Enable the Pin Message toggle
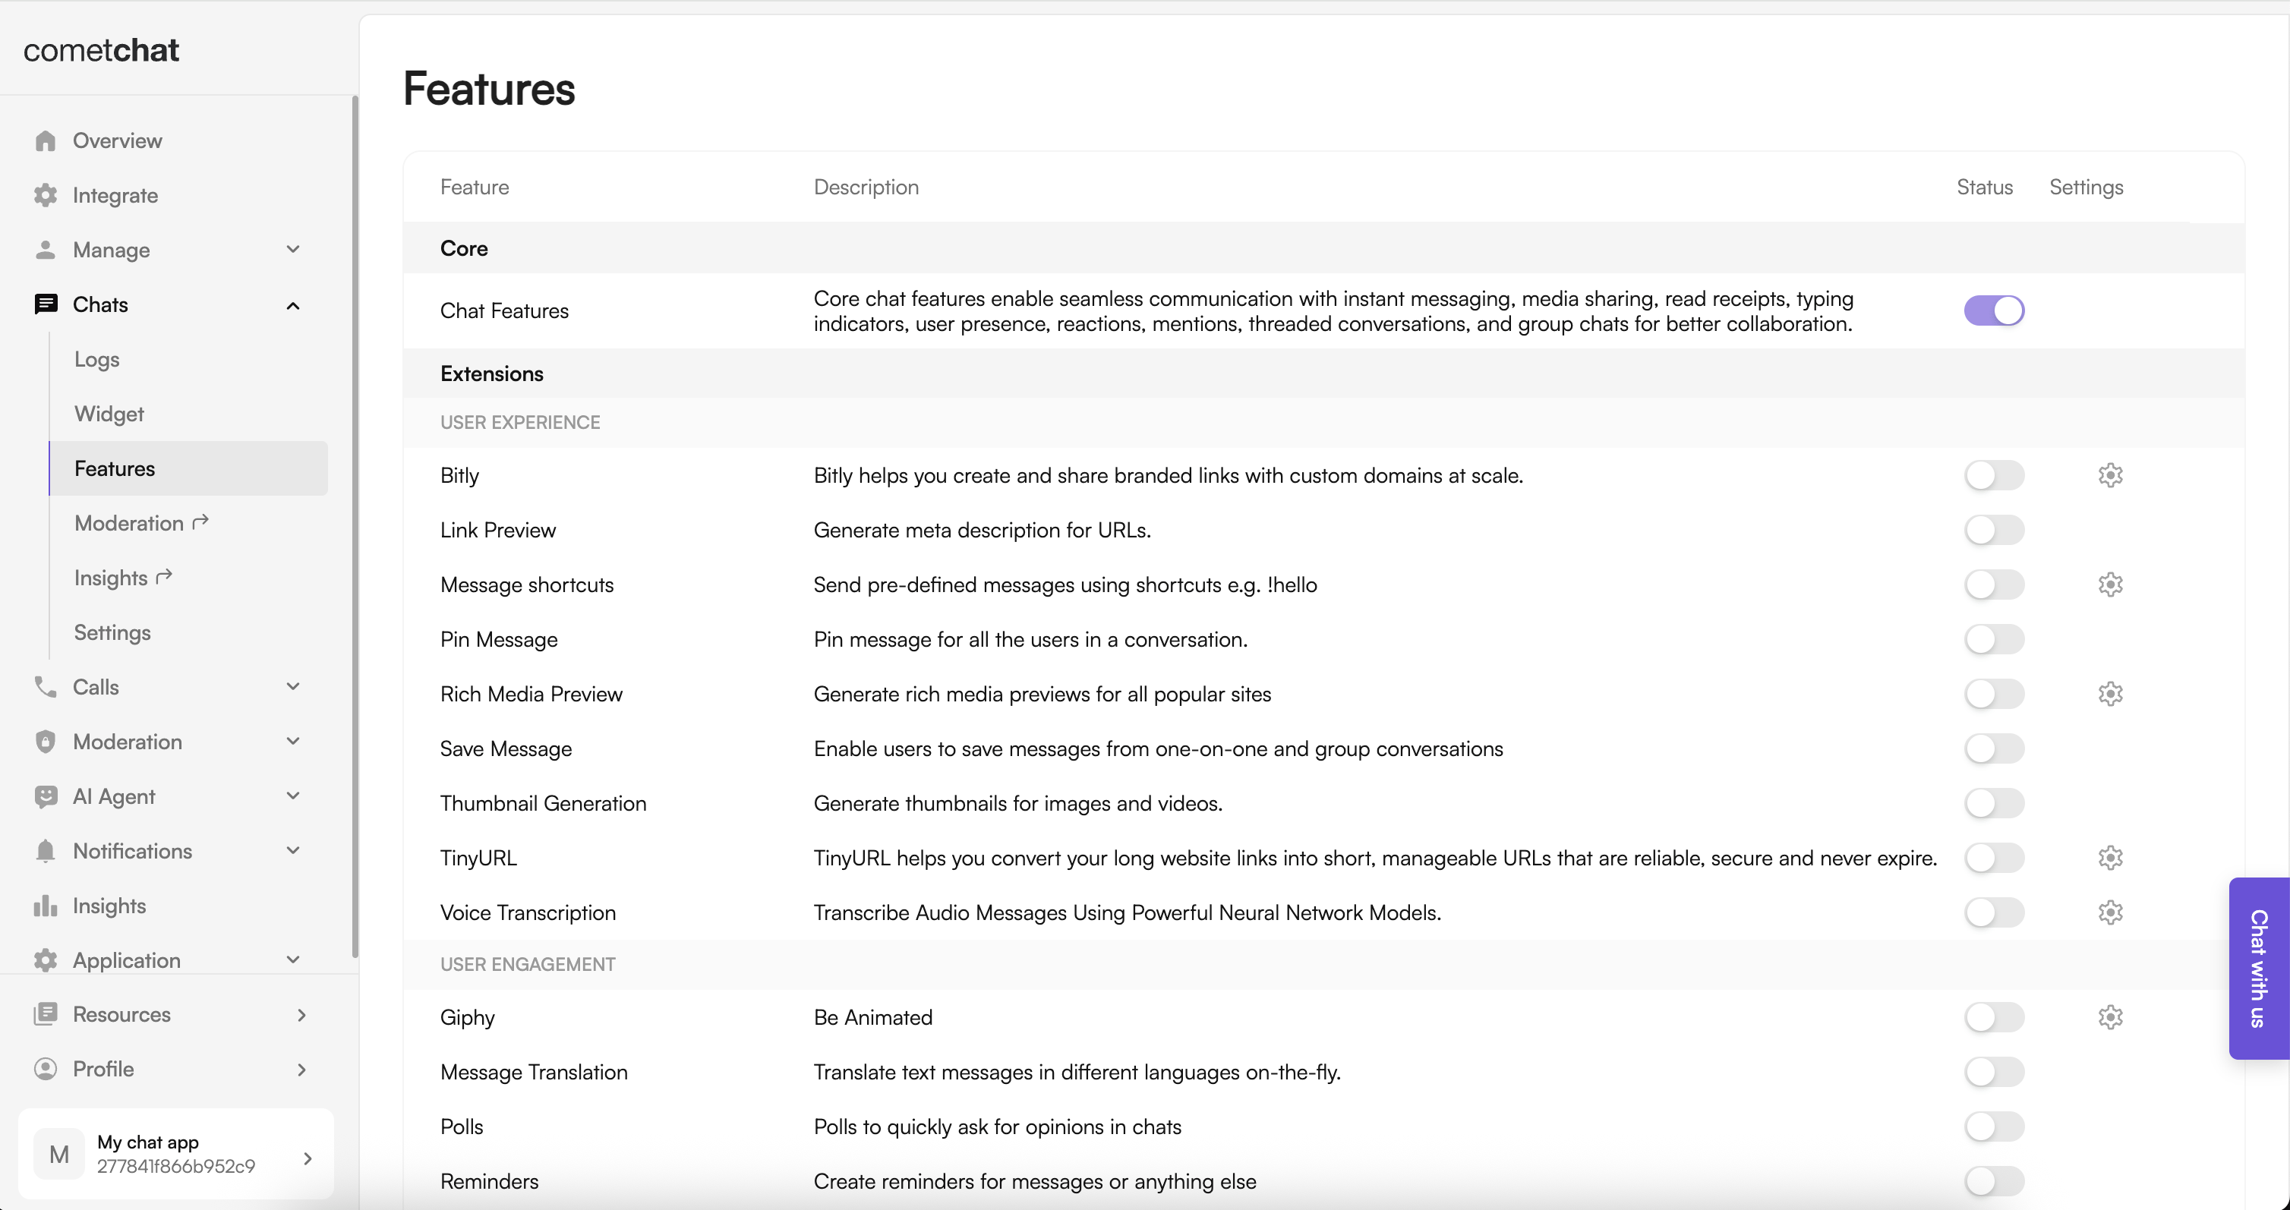This screenshot has height=1210, width=2290. [x=1994, y=639]
